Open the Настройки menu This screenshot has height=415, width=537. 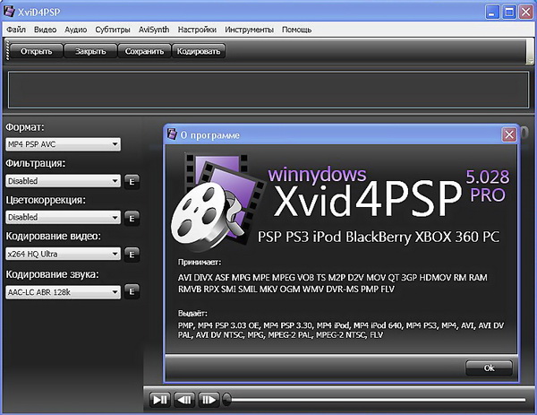tap(197, 30)
